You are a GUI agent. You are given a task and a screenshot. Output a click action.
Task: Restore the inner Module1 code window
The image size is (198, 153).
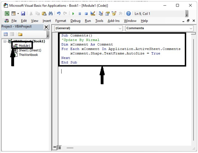coord(188,21)
